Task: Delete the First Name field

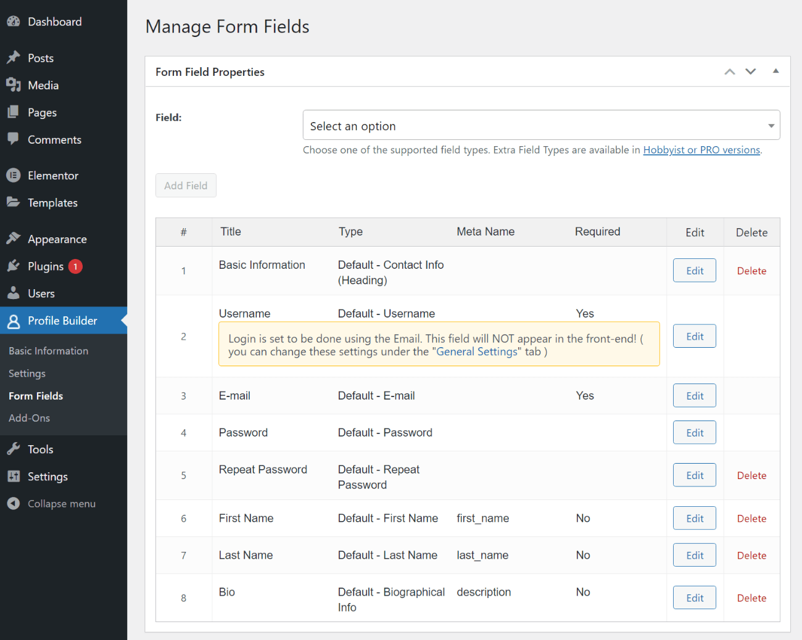Action: tap(751, 519)
